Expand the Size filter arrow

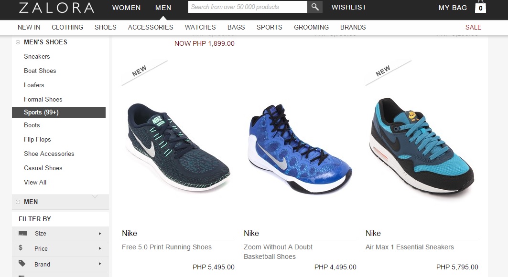pyautogui.click(x=100, y=233)
